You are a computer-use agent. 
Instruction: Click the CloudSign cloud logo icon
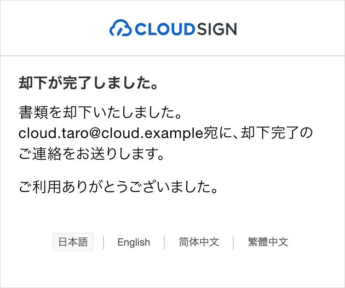tap(121, 28)
